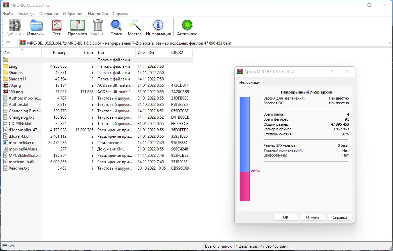Screen dimensions: 393x251
Task: Click the Добавить toolbar icon
Action: point(15,25)
